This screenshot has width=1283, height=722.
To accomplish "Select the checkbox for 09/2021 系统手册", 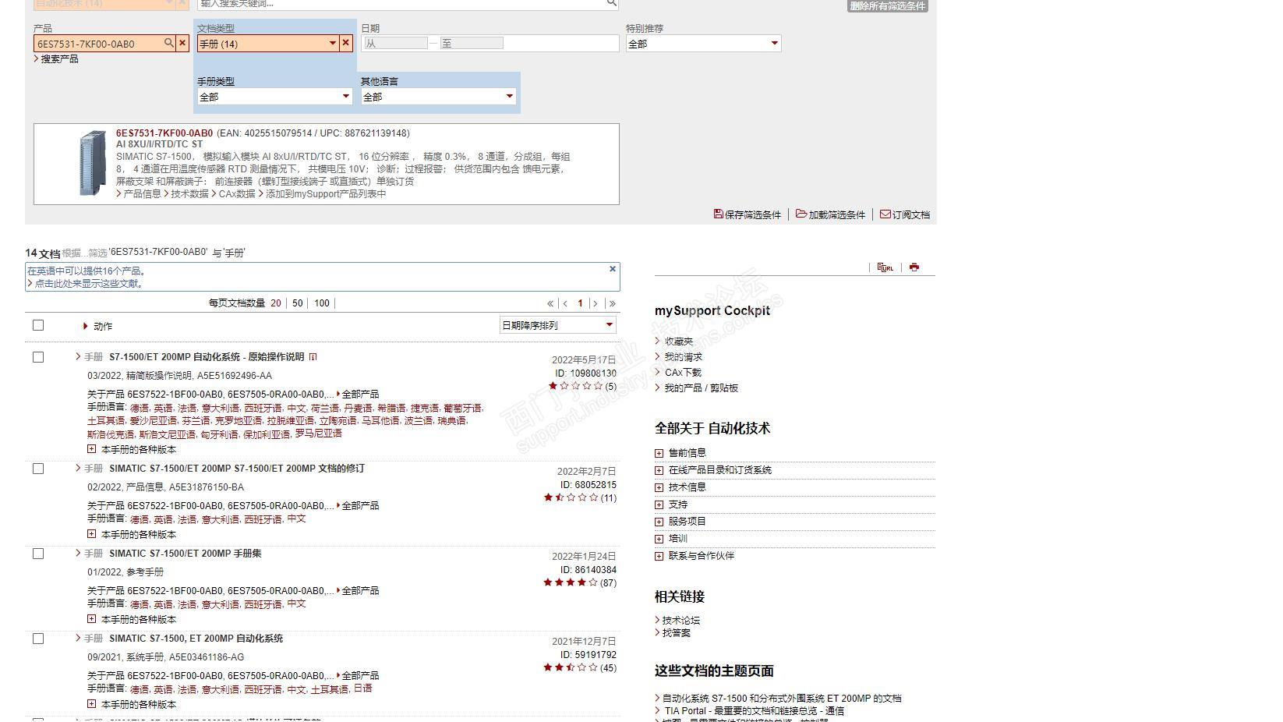I will (x=38, y=639).
